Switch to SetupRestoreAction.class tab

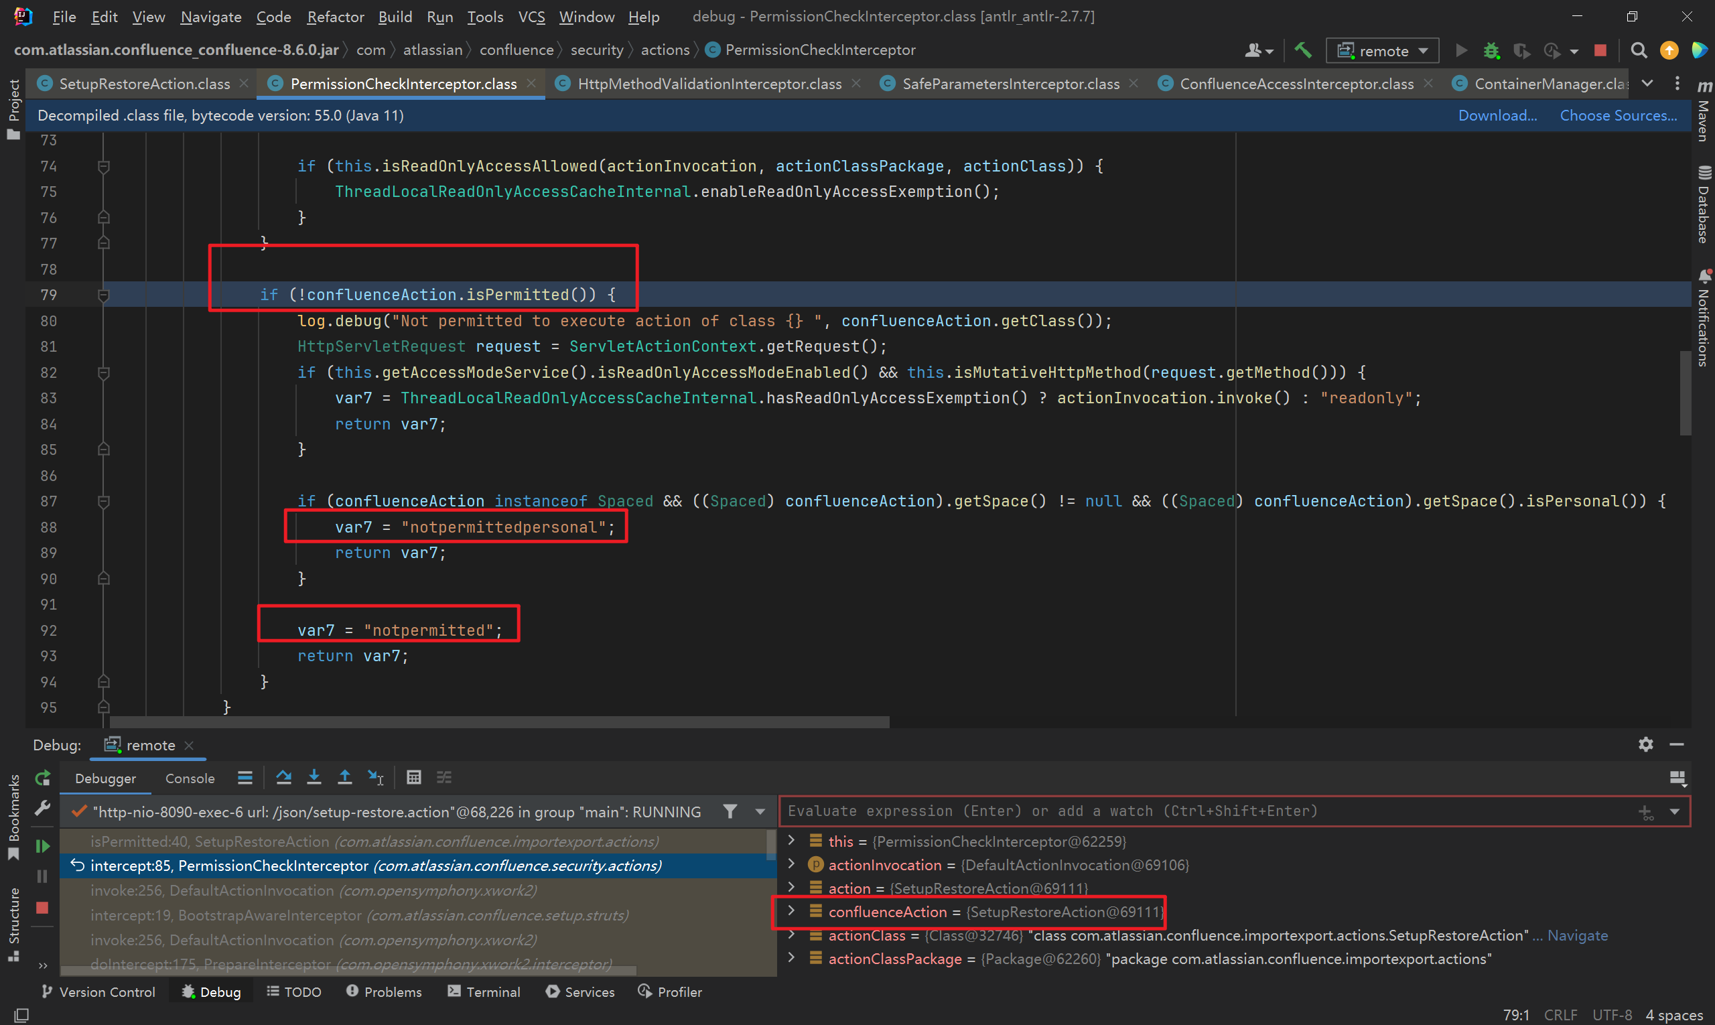pos(143,84)
